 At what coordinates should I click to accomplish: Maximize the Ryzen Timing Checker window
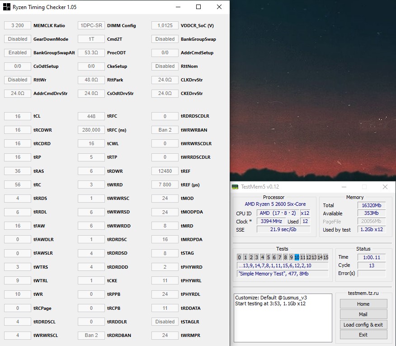(x=198, y=7)
